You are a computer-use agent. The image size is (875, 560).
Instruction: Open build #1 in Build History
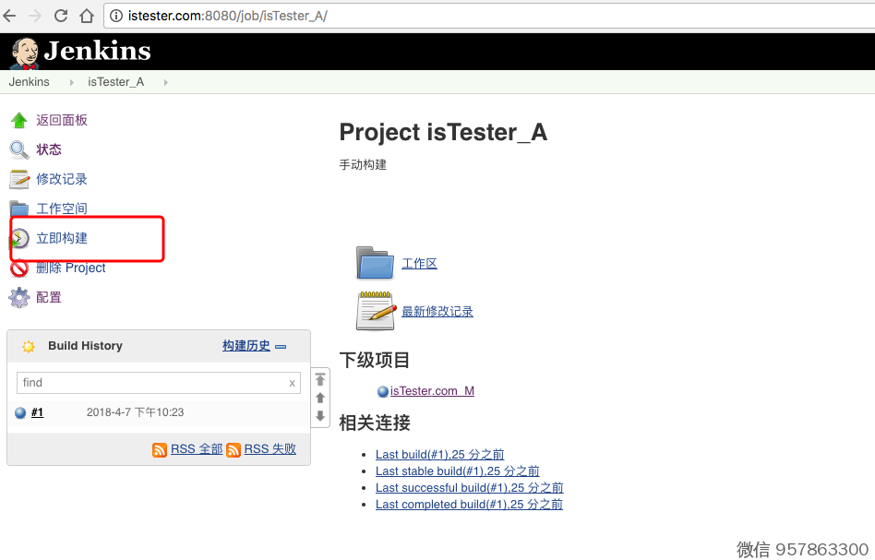point(37,412)
